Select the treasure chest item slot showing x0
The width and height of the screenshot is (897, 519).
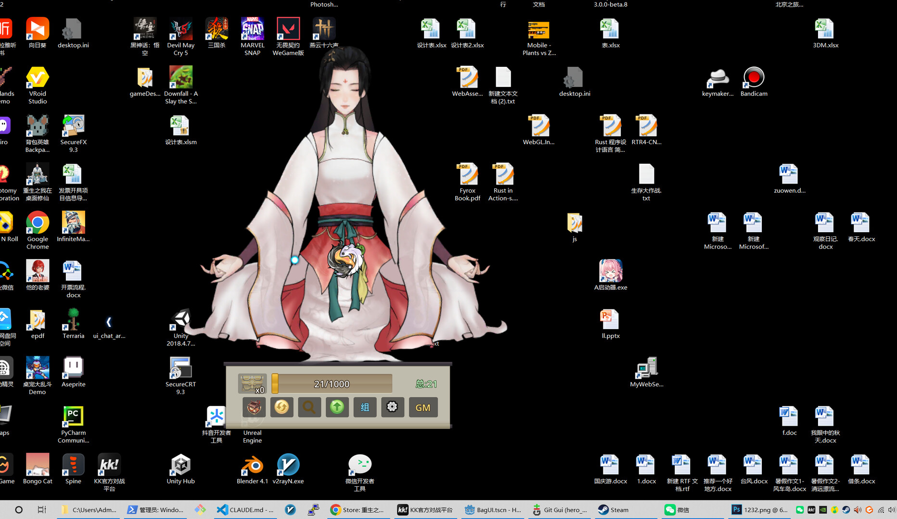[x=252, y=383]
